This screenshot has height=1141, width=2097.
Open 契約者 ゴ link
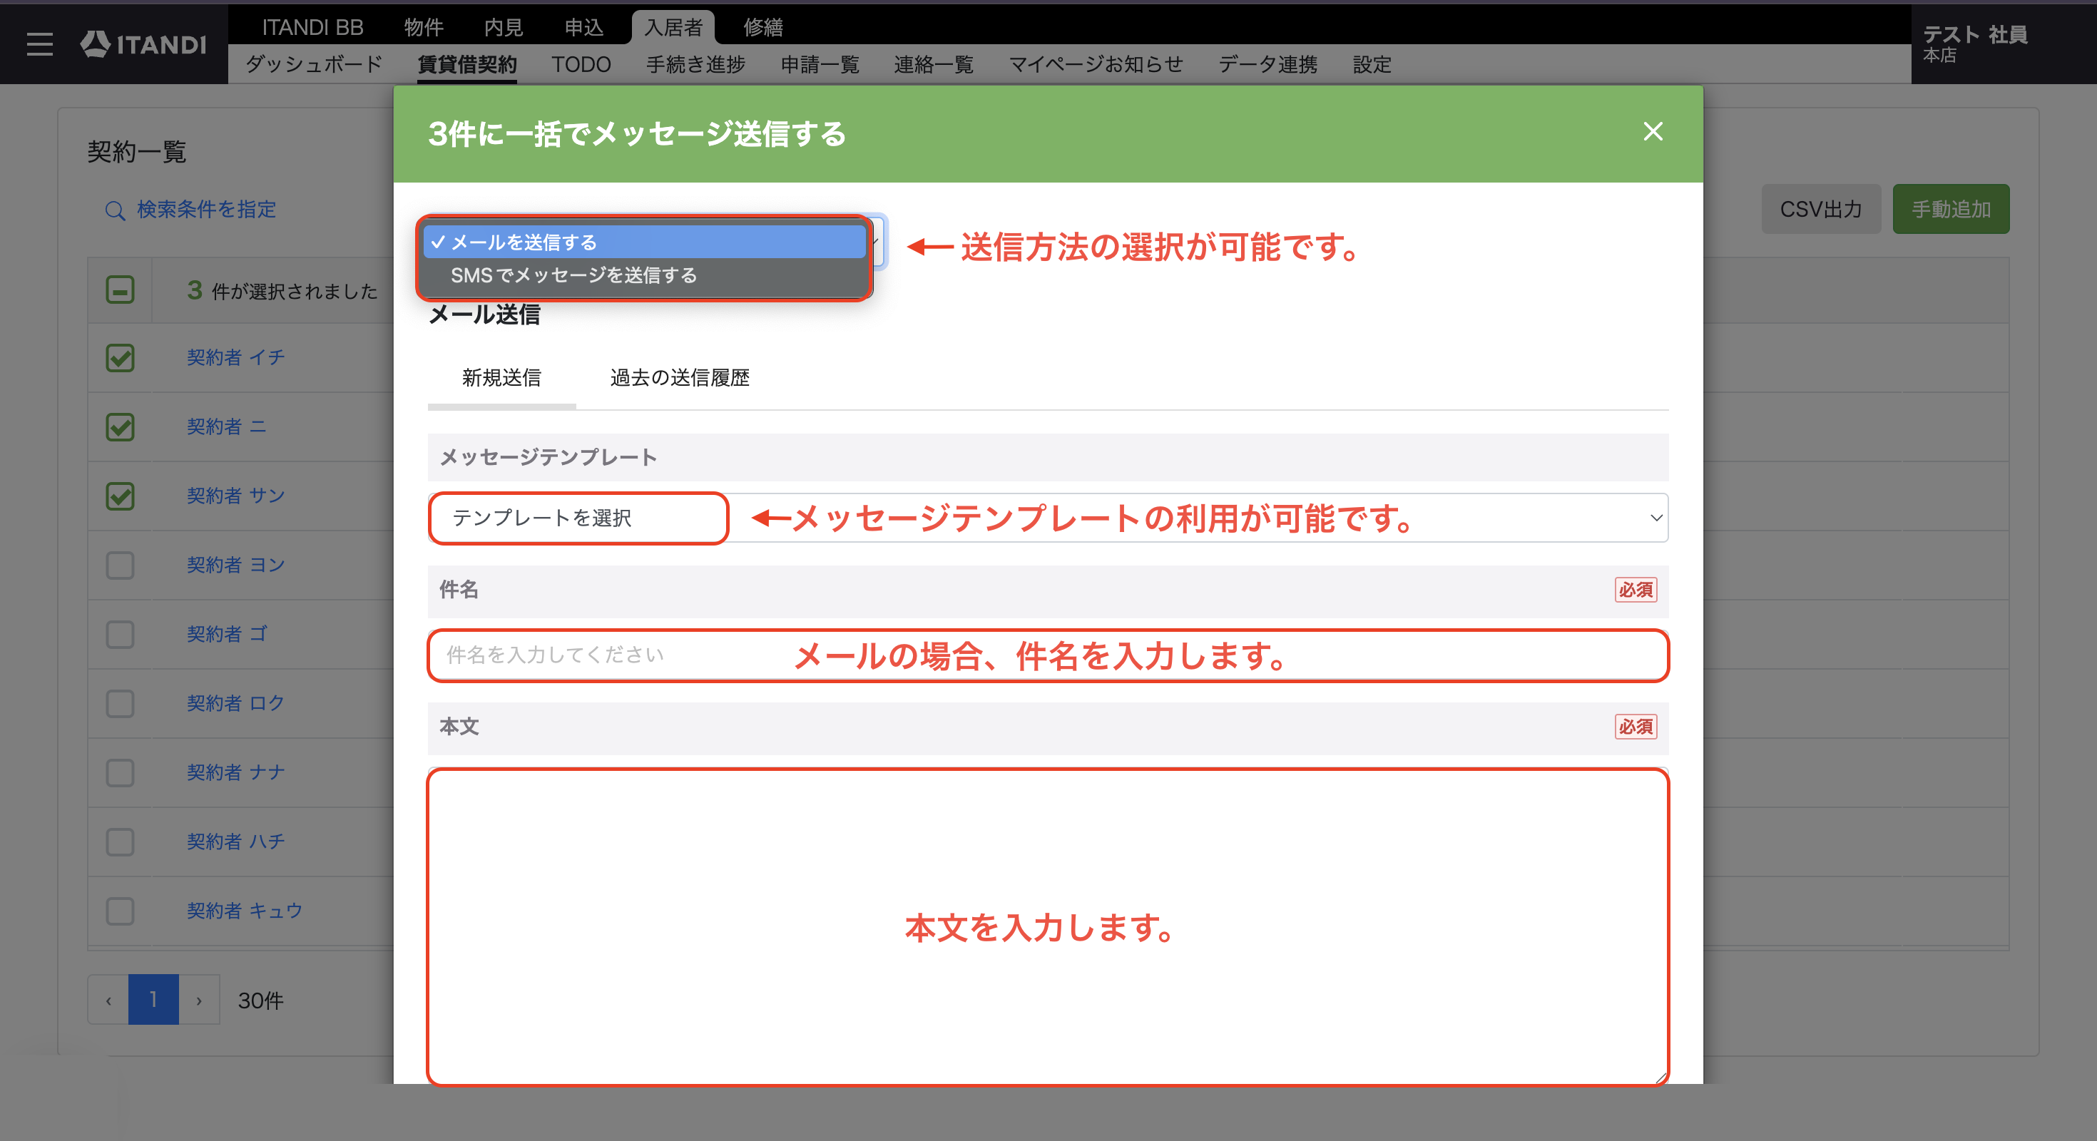[226, 634]
